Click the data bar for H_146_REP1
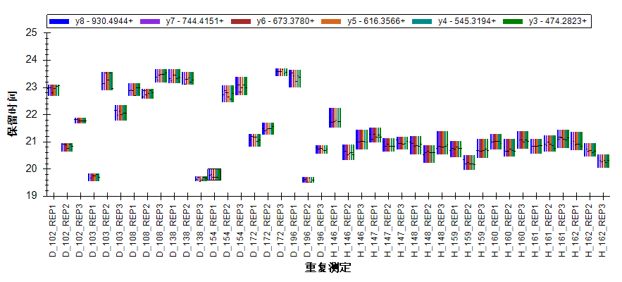Screen dimensions: 622x282 click(x=335, y=118)
